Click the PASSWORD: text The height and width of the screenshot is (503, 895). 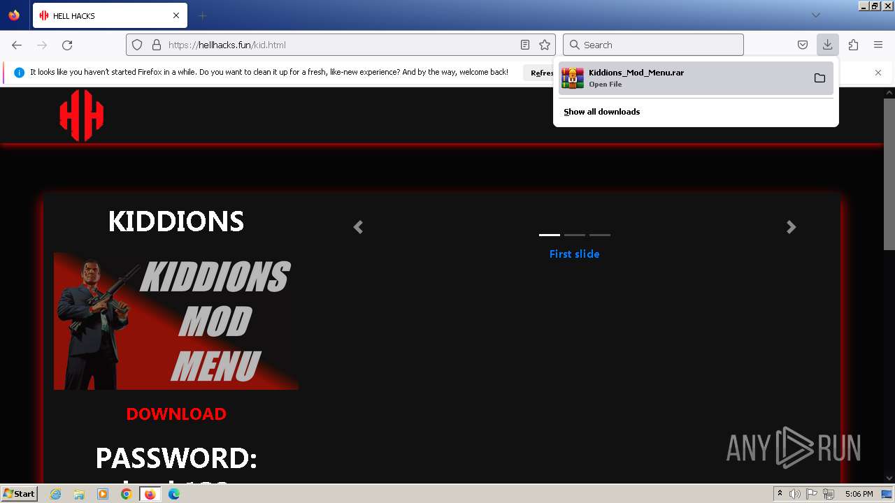click(x=176, y=458)
